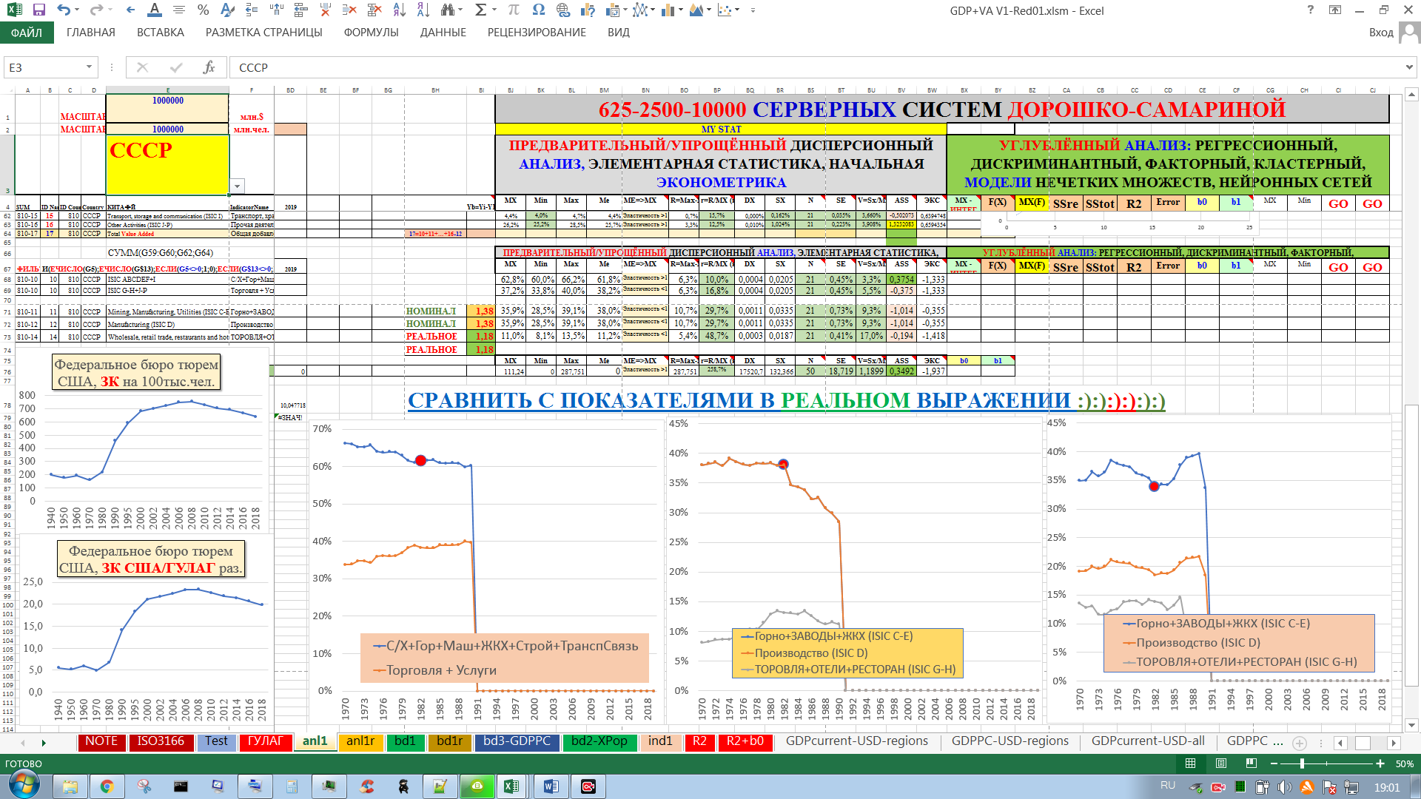The height and width of the screenshot is (799, 1421).
Task: Click the zoom slider handle
Action: point(1302,763)
